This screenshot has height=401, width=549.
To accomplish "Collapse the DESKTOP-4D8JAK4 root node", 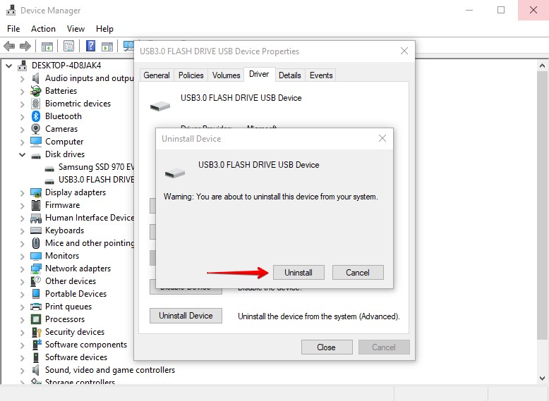I will pyautogui.click(x=8, y=66).
